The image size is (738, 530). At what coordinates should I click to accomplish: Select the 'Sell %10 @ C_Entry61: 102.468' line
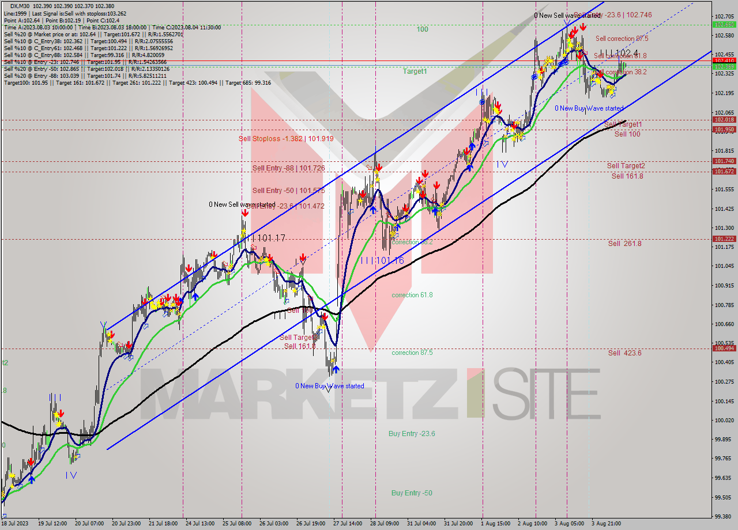click(88, 48)
